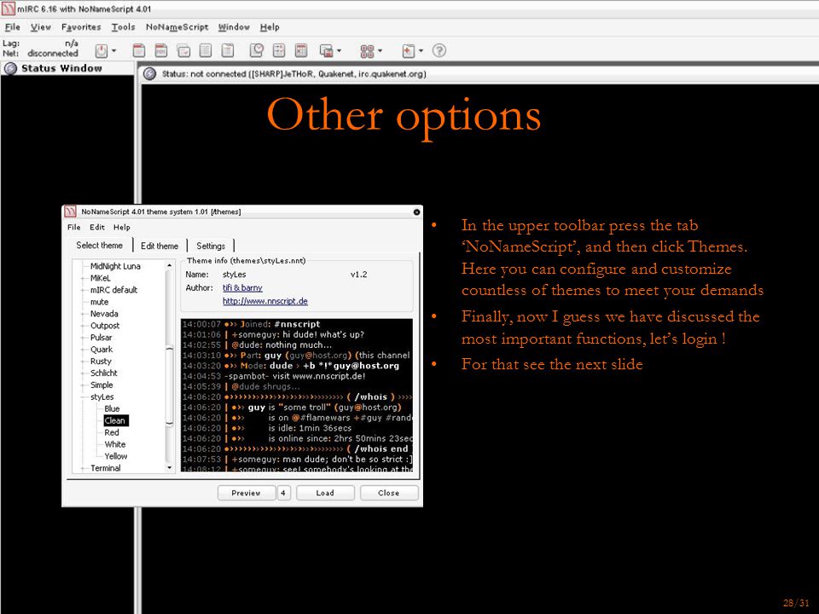Click the first red-topped window toolbar icon
Viewport: 819px width, 614px height.
pos(139,50)
